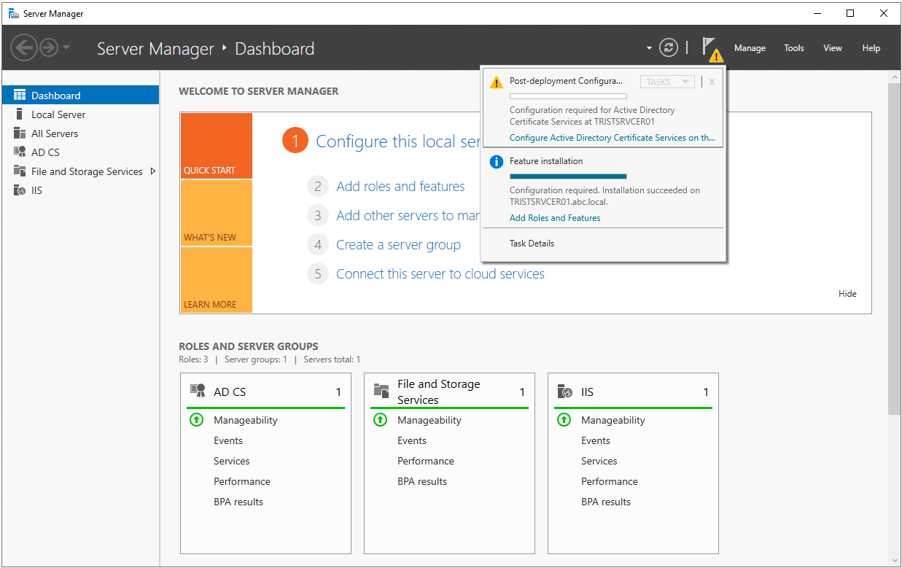Click the Server Manager title bar app icon
Screen dimensions: 902x568
[13, 13]
